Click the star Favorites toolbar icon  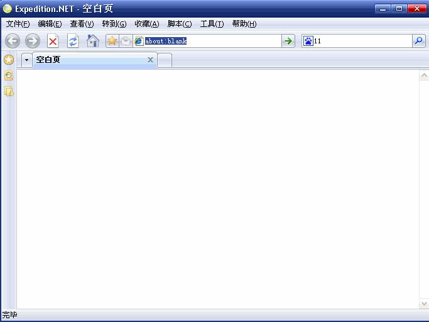pyautogui.click(x=112, y=41)
